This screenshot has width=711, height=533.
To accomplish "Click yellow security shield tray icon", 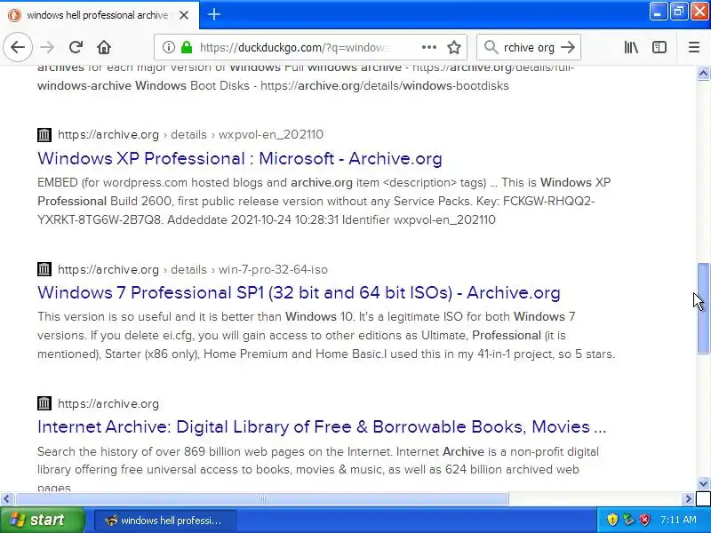I will coord(612,520).
